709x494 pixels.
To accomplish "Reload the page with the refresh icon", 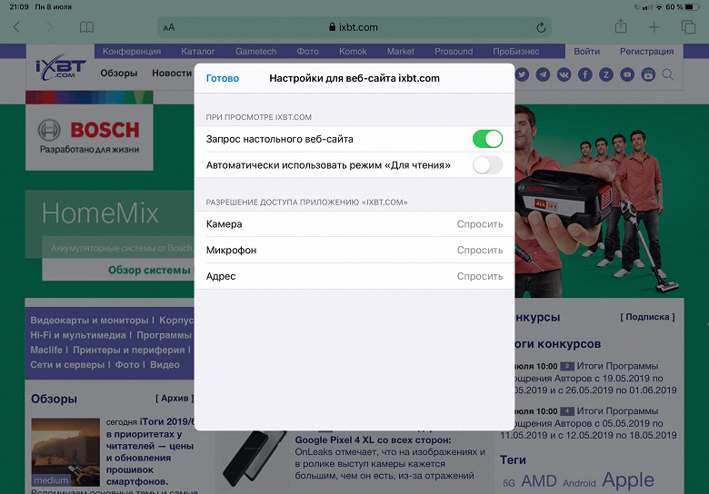I will [x=541, y=27].
